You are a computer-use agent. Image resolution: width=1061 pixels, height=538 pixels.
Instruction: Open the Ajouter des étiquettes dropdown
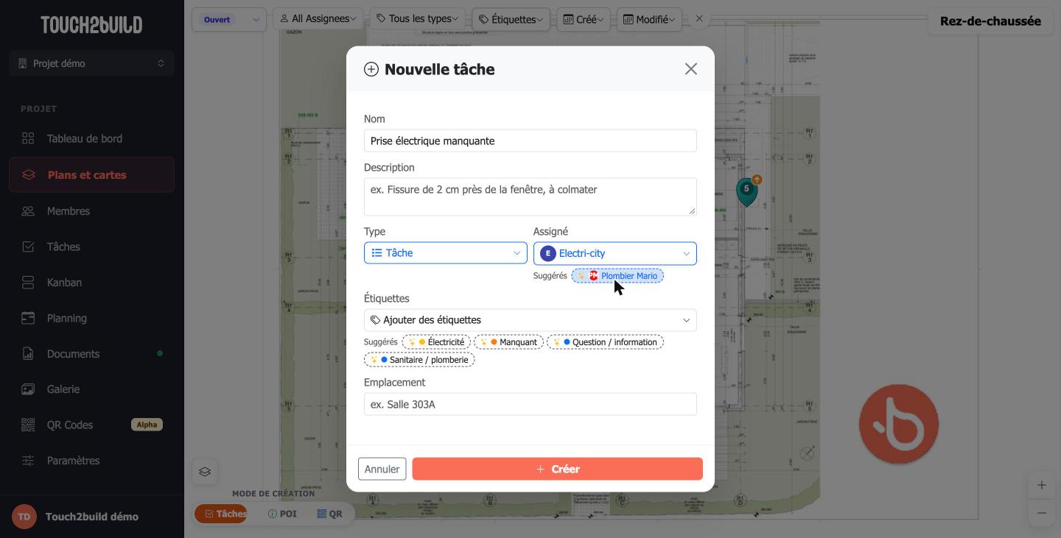530,320
